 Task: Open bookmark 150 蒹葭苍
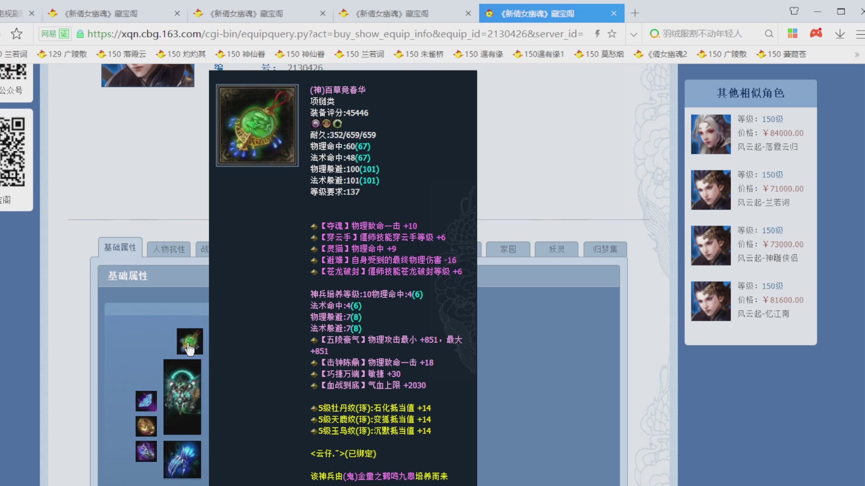[782, 54]
